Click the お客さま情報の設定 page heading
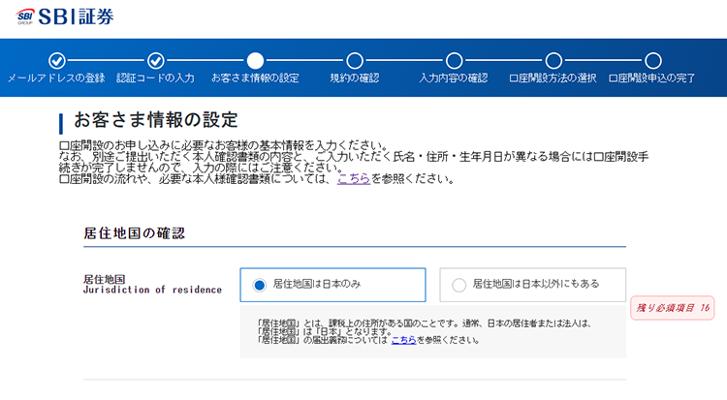Image resolution: width=727 pixels, height=400 pixels. [x=155, y=120]
